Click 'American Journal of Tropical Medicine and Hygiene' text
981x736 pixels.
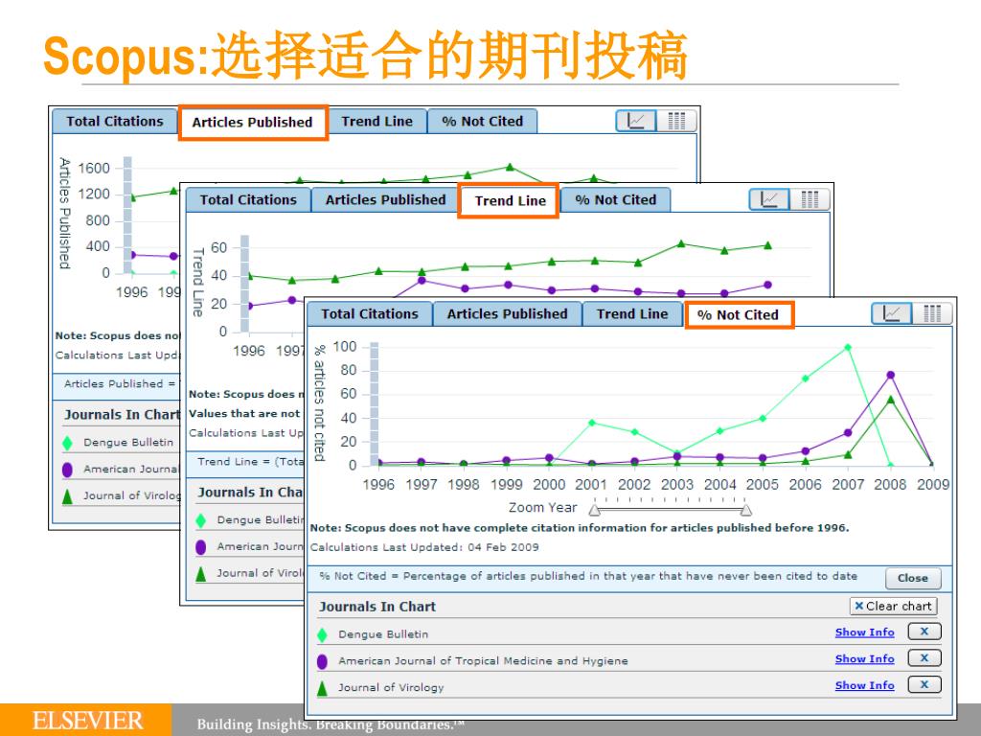click(483, 661)
